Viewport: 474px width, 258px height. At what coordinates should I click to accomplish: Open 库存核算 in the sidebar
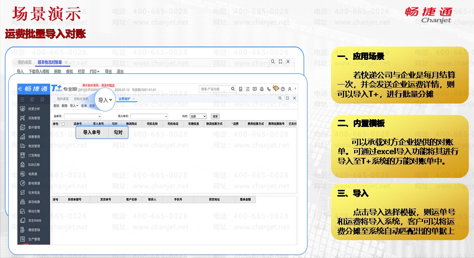tap(30, 202)
